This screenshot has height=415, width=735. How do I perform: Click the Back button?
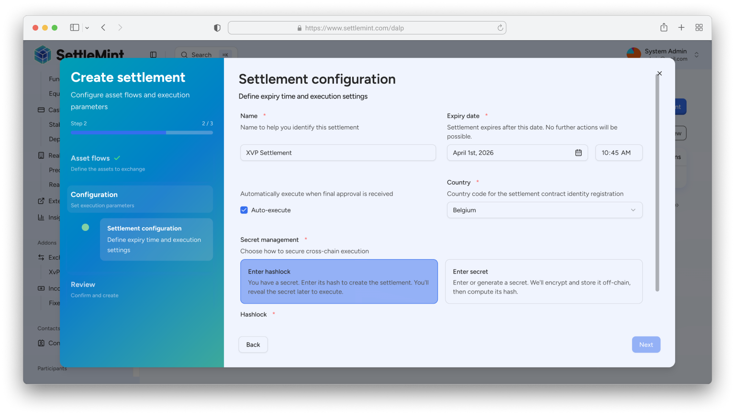click(x=253, y=344)
